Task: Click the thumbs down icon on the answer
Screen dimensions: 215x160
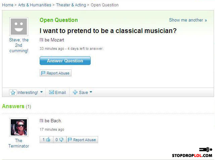Action: coord(61,140)
